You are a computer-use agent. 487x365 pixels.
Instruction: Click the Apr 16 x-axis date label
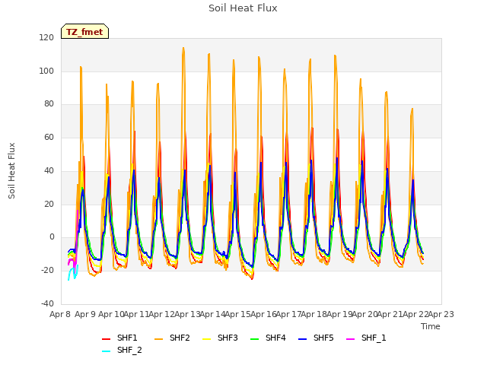point(263,314)
